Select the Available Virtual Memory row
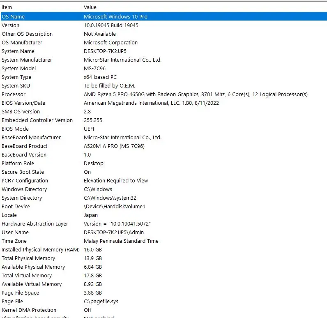The image size is (327, 318). point(163,284)
